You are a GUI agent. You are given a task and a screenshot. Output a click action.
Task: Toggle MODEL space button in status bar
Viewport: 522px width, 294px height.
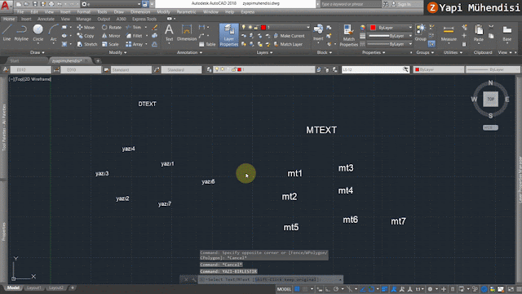click(284, 289)
